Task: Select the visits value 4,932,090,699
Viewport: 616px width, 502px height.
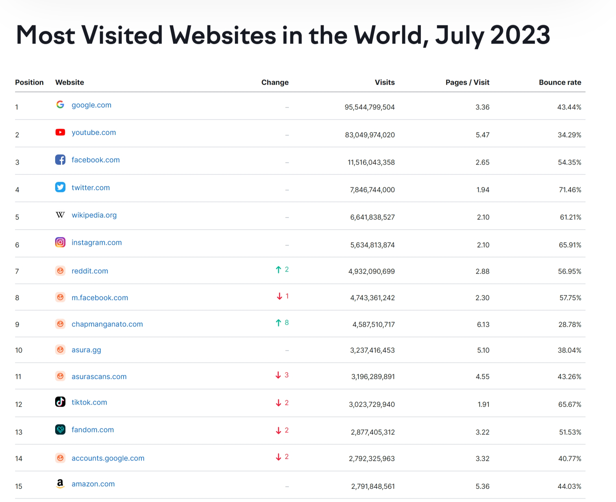Action: point(372,272)
